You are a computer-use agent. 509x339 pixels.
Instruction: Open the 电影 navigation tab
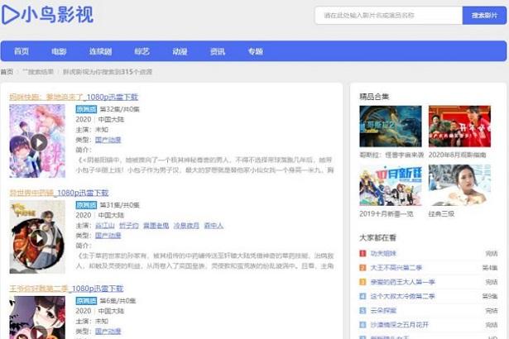point(59,51)
